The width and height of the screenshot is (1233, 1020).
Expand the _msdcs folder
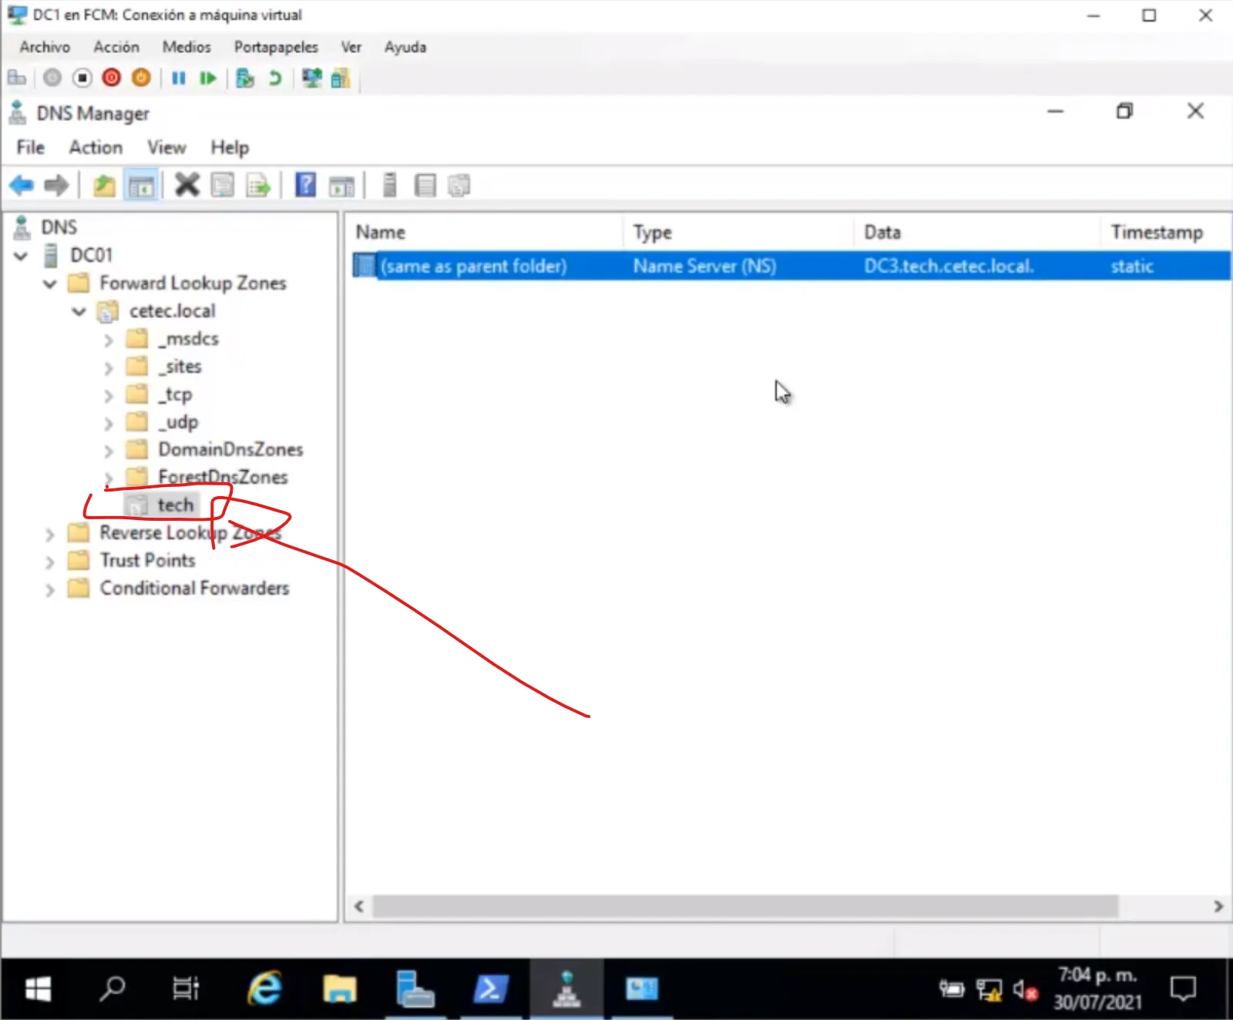109,340
